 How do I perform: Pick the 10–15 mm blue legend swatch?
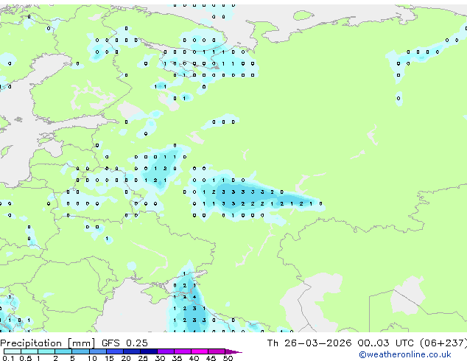click(97, 351)
